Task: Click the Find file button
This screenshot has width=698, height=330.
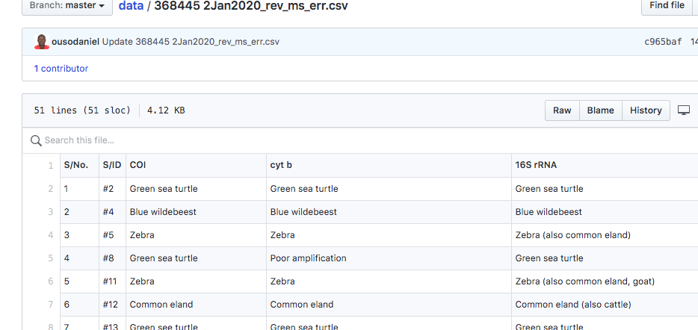Action: [667, 6]
